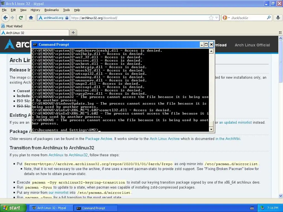Open the Help menu
283x212 pixels.
77,10
